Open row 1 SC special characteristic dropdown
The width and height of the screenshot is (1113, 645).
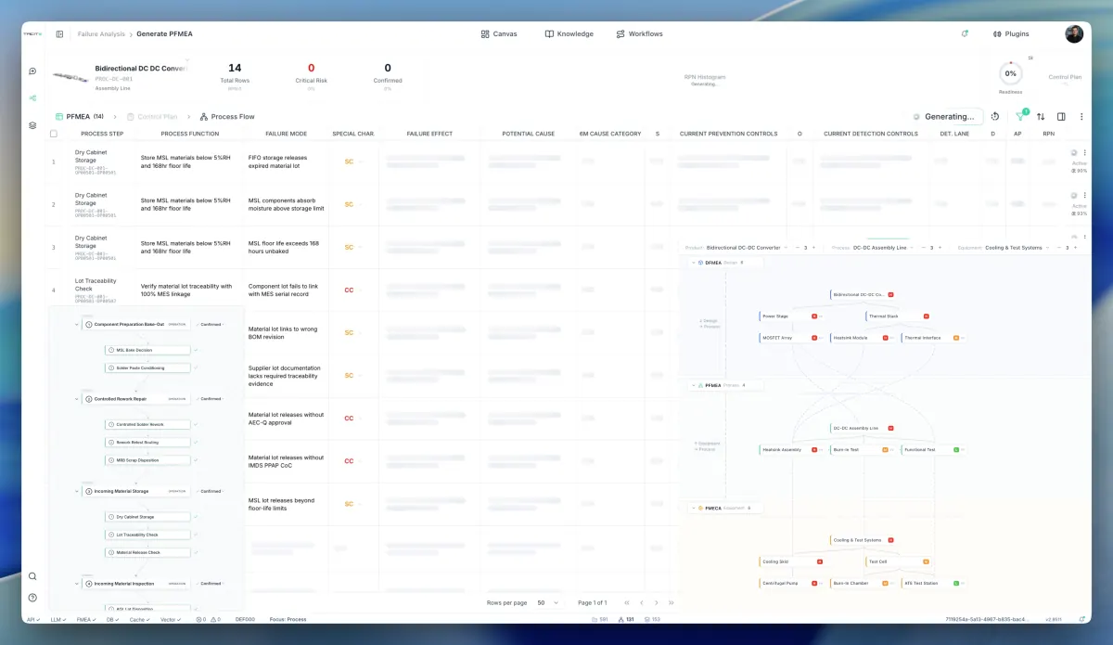(353, 161)
